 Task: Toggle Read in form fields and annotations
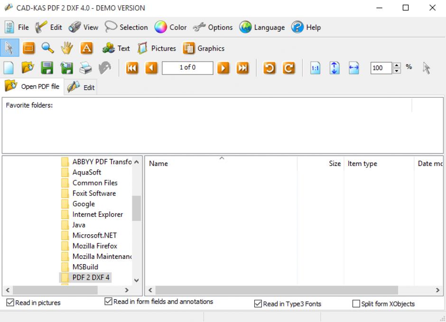(x=108, y=301)
